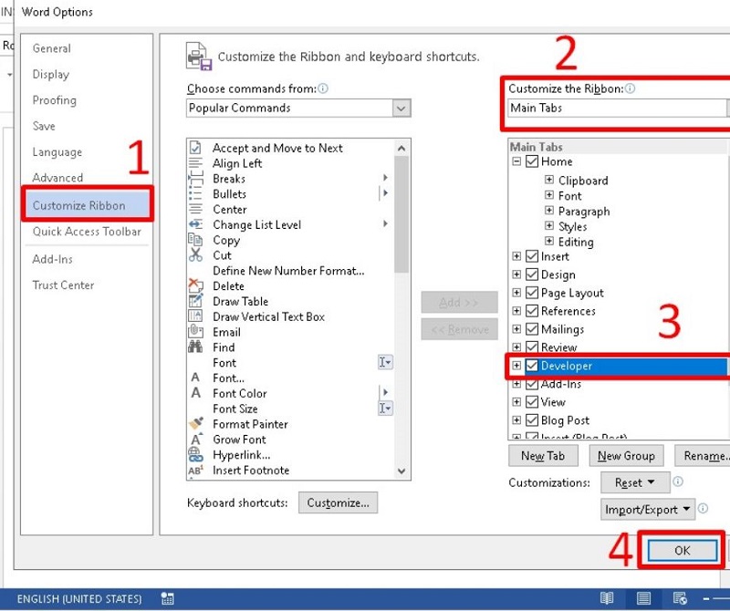Click the macro recording icon in status bar
Screen dimensions: 730x611
(x=168, y=598)
